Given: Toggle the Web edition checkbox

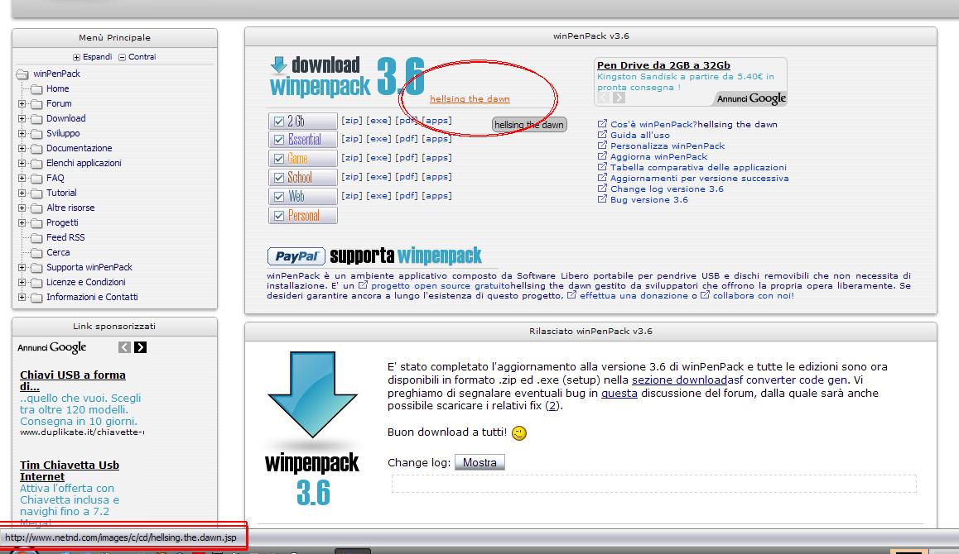Looking at the screenshot, I should click(x=279, y=197).
